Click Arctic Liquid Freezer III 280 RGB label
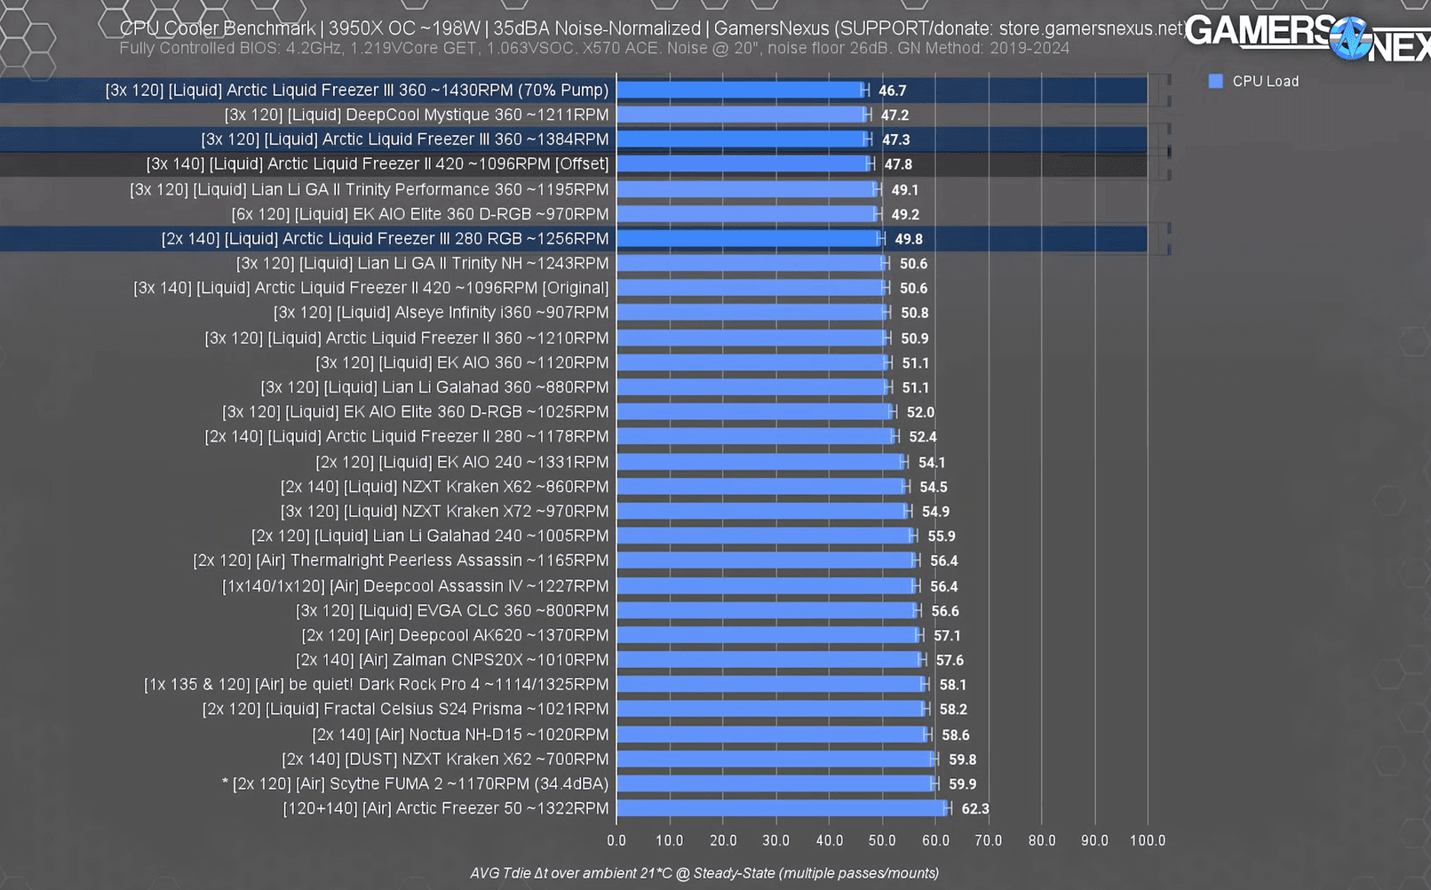 pos(386,239)
